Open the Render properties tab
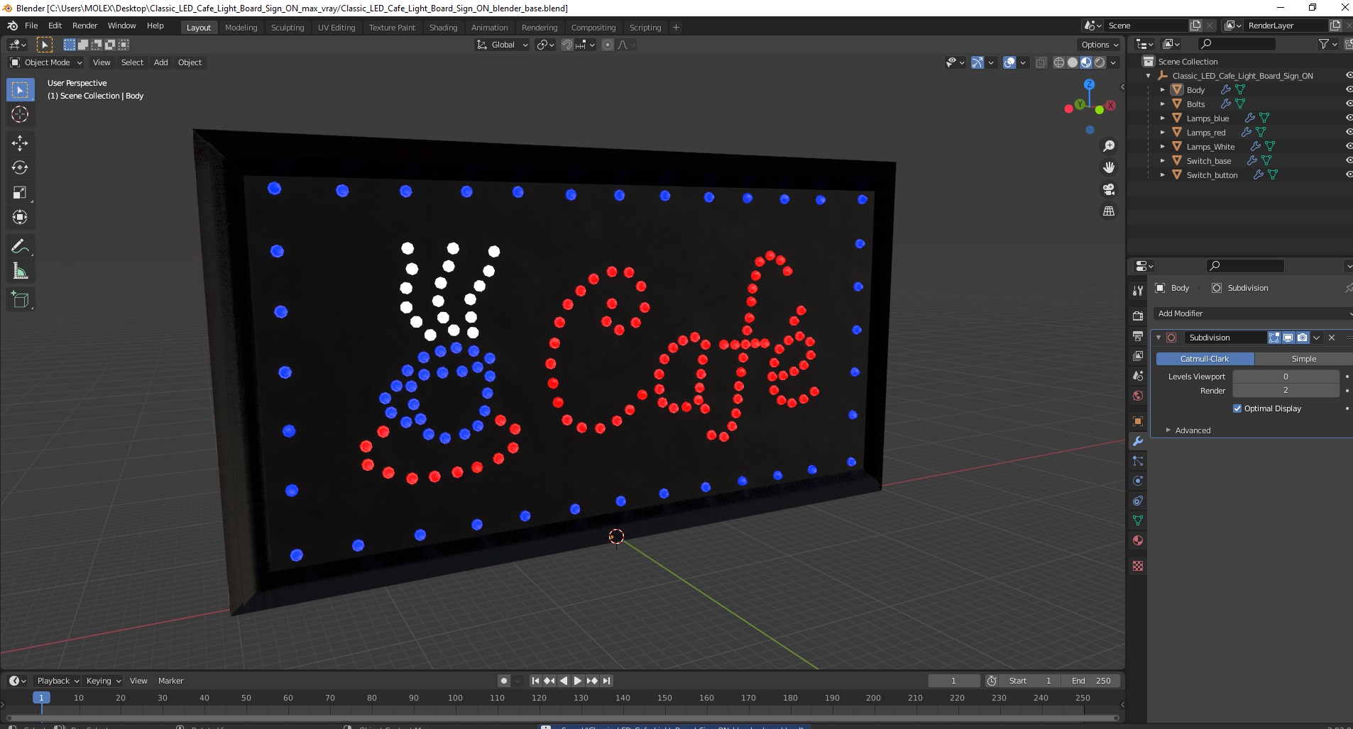 click(x=1138, y=316)
